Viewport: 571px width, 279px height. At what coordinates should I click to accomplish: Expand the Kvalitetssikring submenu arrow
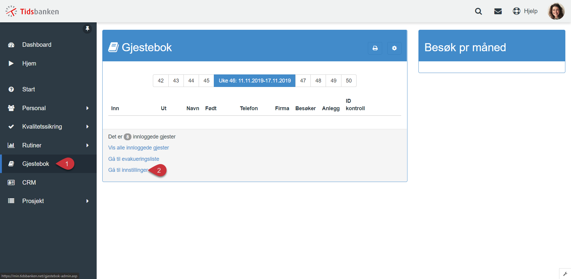coord(87,127)
